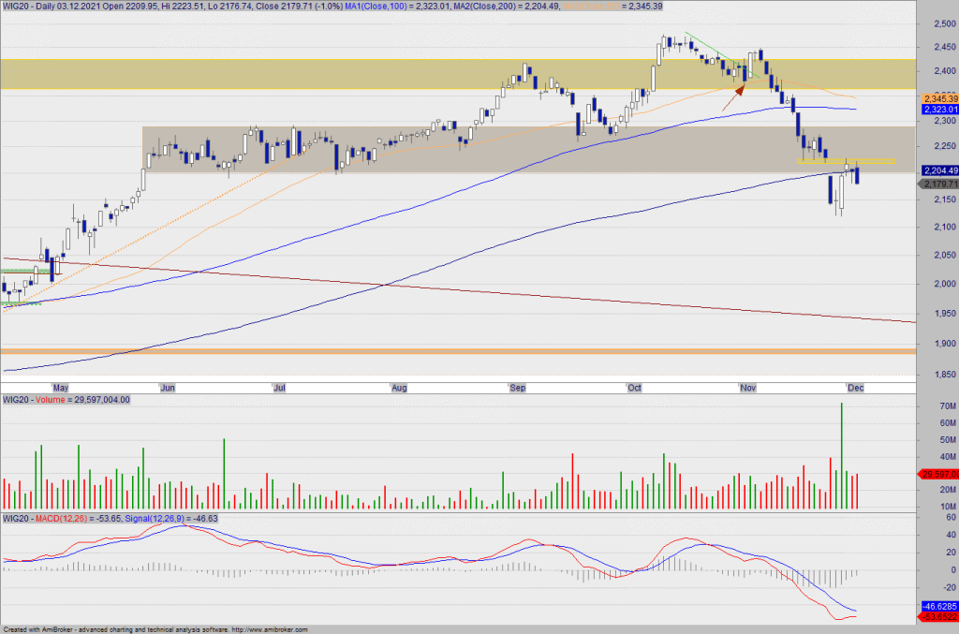Select the WIG20 Volume pane title
The width and height of the screenshot is (959, 634).
[66, 400]
